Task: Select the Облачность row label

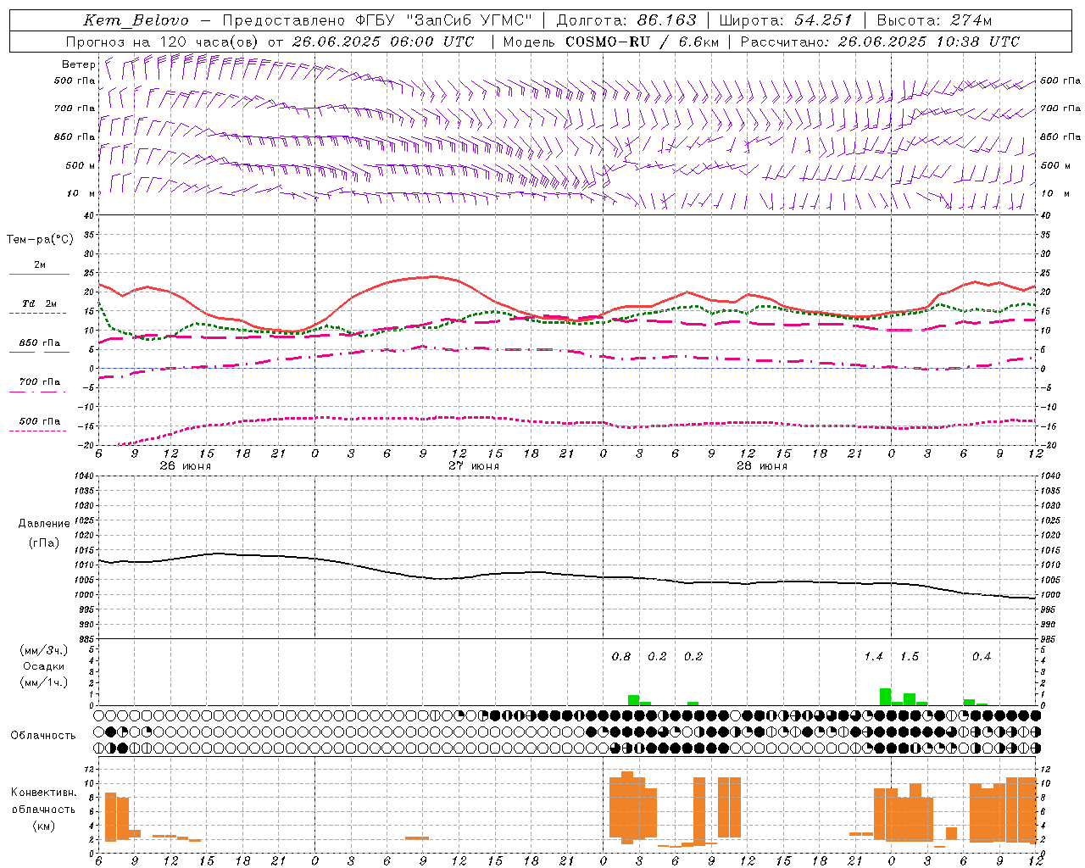Action: point(43,735)
